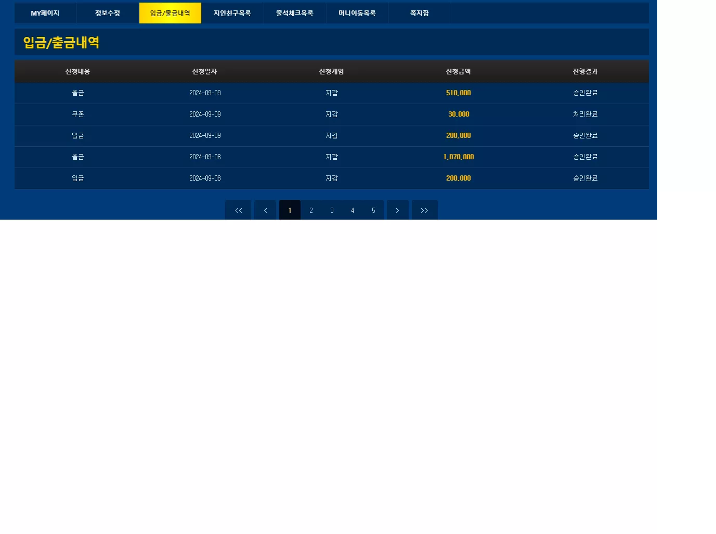
Task: Jump to last page with double-right arrow
Action: coord(424,210)
